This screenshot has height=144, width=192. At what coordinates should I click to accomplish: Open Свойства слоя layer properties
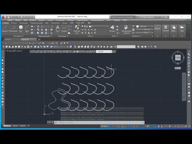pyautogui.click(x=77, y=29)
